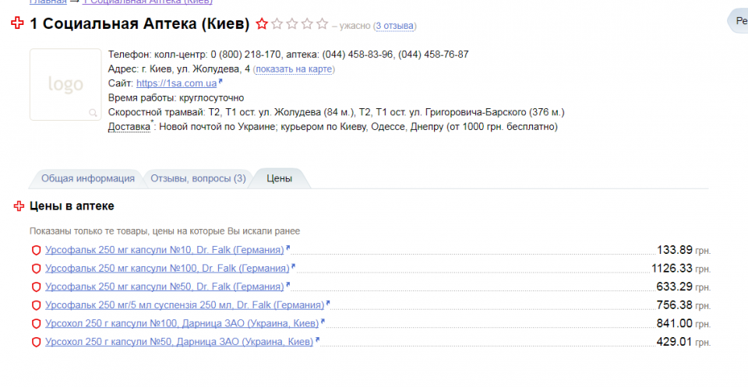Click shield icon beside Урсофальк №100
The height and width of the screenshot is (387, 748).
click(x=35, y=269)
